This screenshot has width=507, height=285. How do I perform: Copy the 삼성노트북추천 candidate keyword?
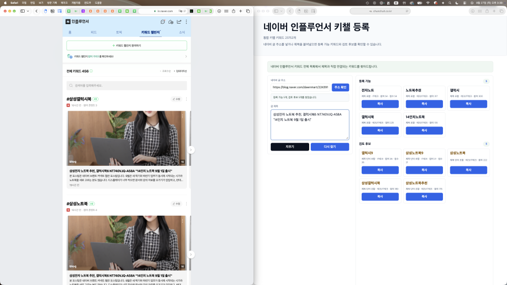tap(424, 197)
